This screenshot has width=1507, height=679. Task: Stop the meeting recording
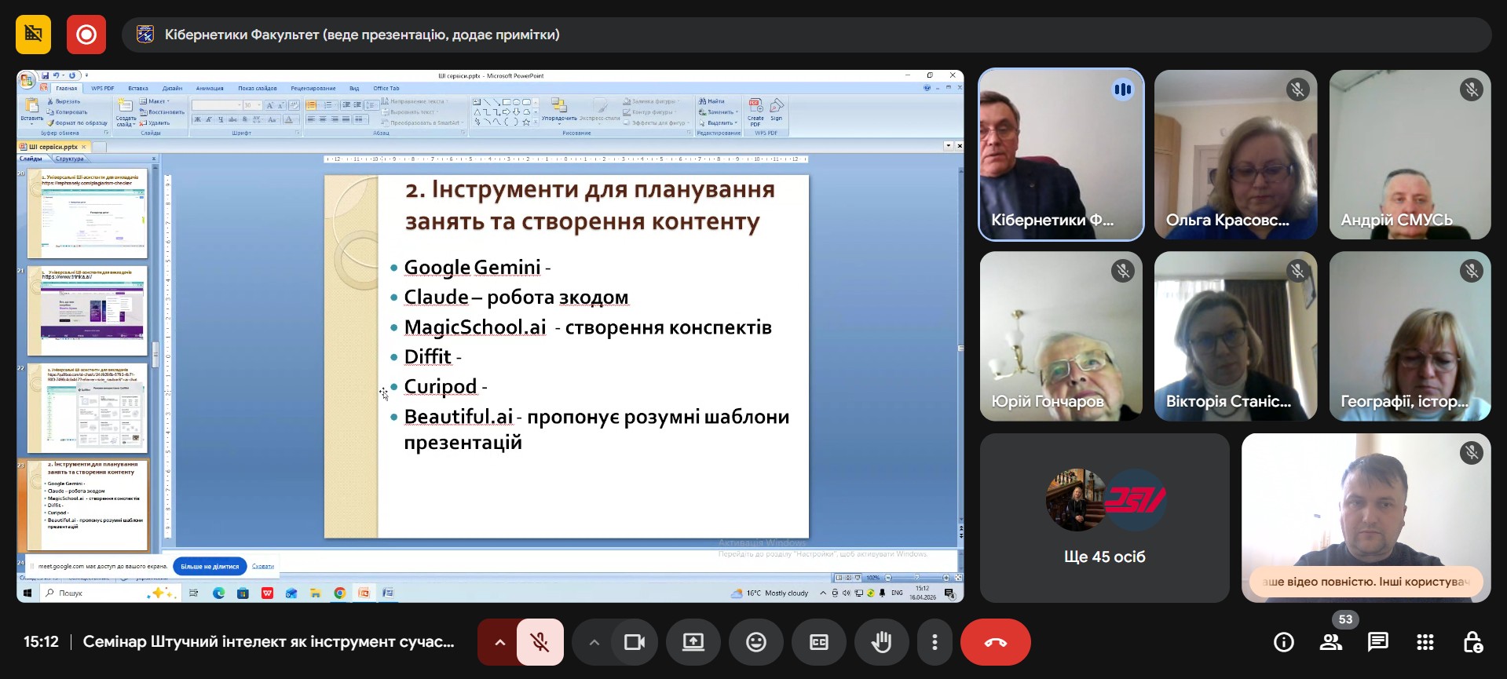(x=86, y=35)
